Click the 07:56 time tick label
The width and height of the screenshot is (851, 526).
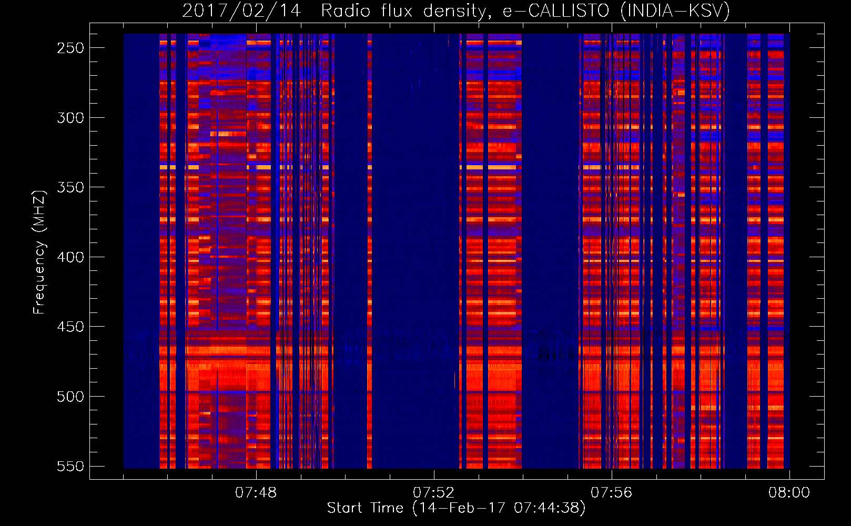(611, 493)
